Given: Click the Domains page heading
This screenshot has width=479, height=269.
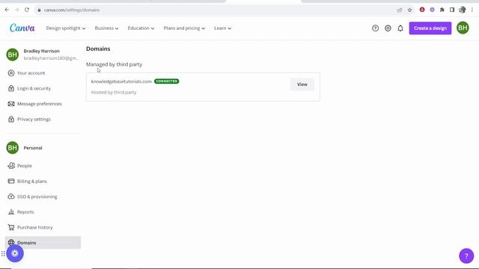Looking at the screenshot, I should [x=98, y=49].
